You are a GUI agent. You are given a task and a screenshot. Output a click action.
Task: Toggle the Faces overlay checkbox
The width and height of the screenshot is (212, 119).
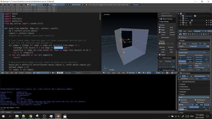pyautogui.click(x=160, y=27)
